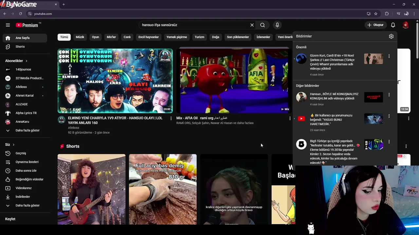Click the magnifier search button
Image resolution: width=419 pixels, height=235 pixels.
[x=263, y=25]
